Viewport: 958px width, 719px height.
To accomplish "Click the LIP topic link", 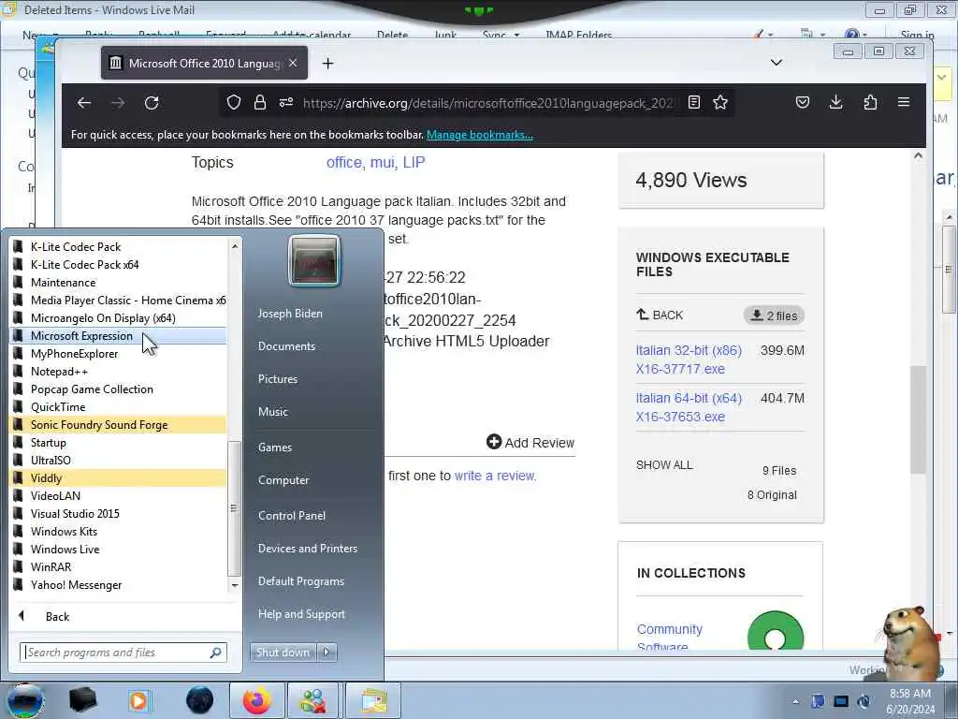I will click(x=414, y=162).
